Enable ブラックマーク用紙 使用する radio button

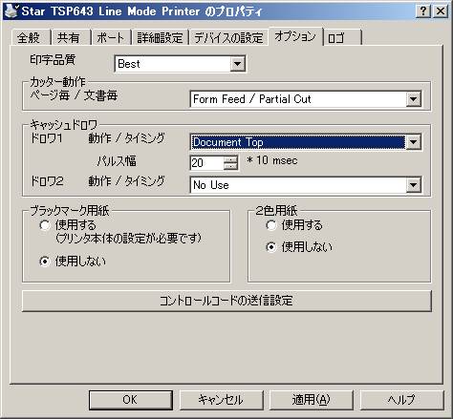pyautogui.click(x=45, y=225)
